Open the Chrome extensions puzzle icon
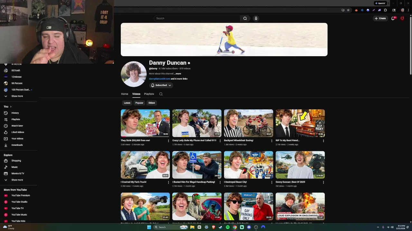Screen dimensions: 412x231 tap(385, 10)
